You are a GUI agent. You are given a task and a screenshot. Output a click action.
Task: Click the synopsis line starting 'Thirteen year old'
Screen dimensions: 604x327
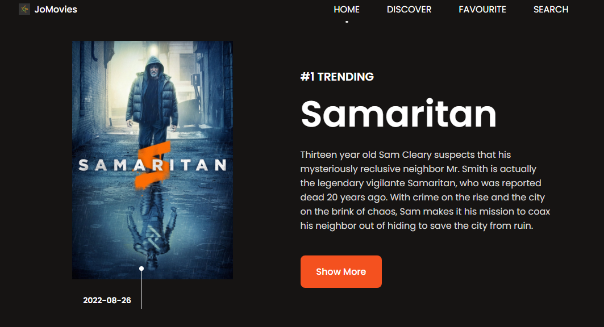coord(406,154)
